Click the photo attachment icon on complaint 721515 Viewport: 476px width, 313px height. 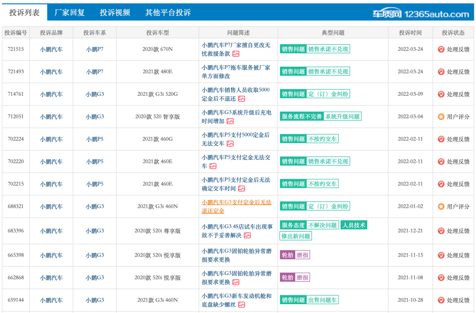pos(236,54)
